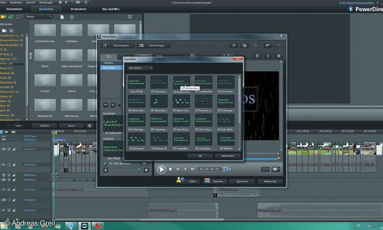
Task: Toggle the Effektspur track checkbox
Action: pos(9,175)
